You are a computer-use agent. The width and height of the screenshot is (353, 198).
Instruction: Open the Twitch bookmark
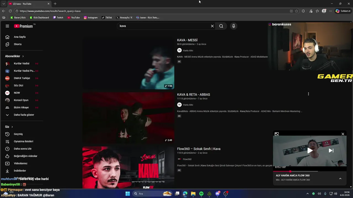point(58,18)
